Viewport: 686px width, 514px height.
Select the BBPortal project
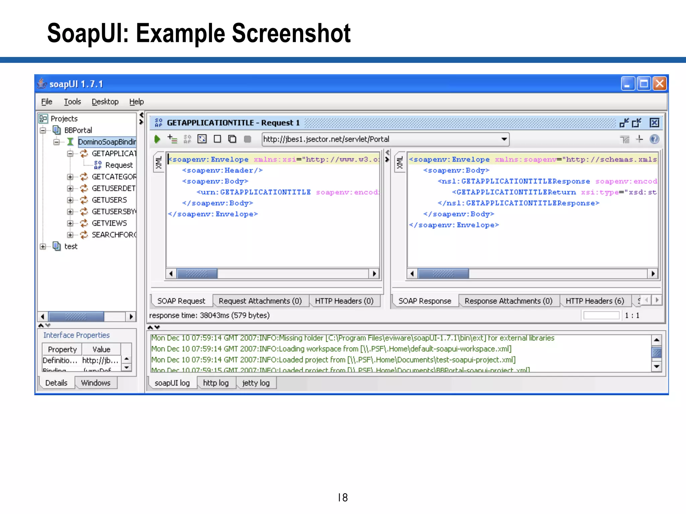[x=78, y=130]
